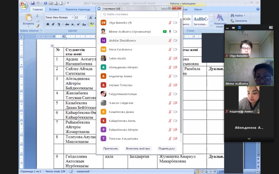Click the zoom-in plus button in the status bar
The height and width of the screenshot is (174, 279).
click(257, 171)
